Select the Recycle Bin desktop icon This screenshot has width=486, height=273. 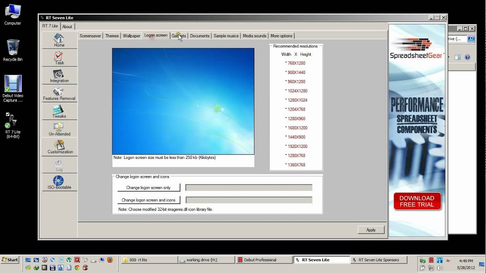tap(13, 50)
